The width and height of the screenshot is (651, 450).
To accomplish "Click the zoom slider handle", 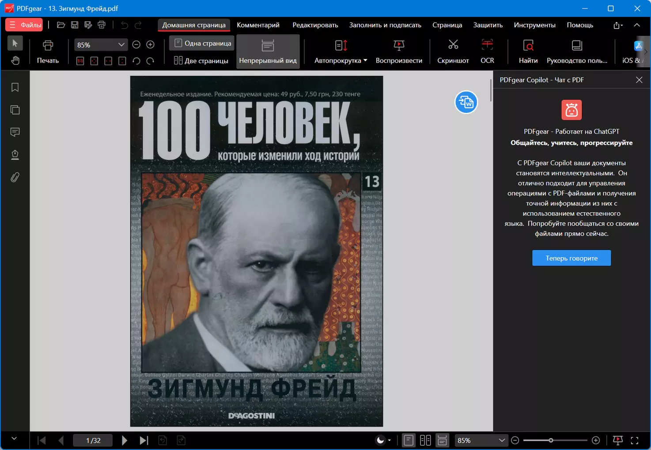I will (x=551, y=440).
